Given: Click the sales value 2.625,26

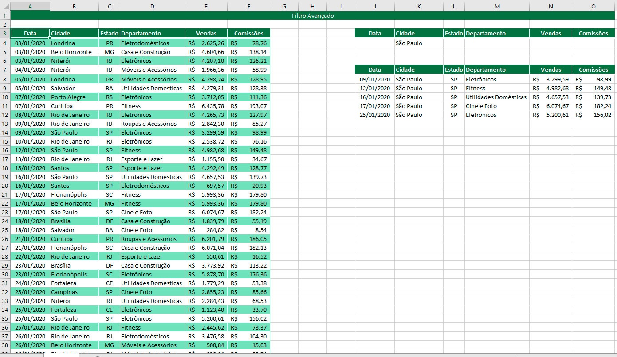Looking at the screenshot, I should [x=206, y=43].
